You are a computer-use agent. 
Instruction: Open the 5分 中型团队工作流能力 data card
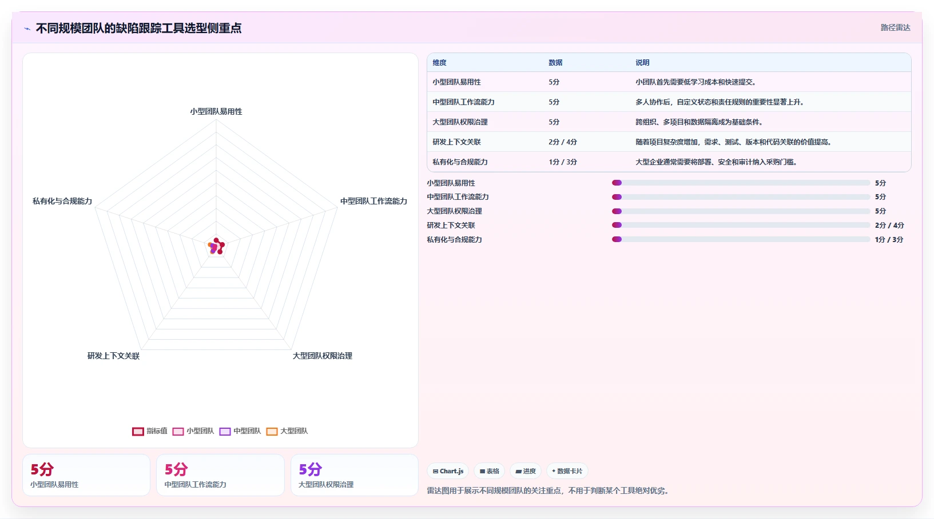pos(220,475)
